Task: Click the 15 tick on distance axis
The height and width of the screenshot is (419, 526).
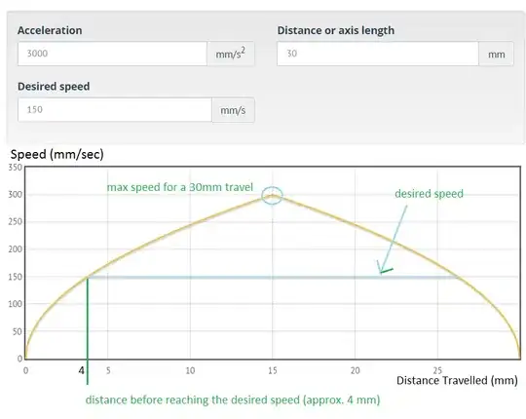Action: pyautogui.click(x=273, y=370)
